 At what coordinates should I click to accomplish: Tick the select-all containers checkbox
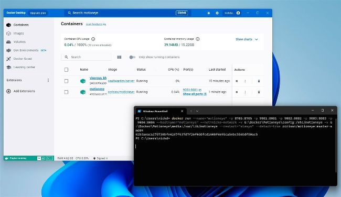click(x=66, y=70)
